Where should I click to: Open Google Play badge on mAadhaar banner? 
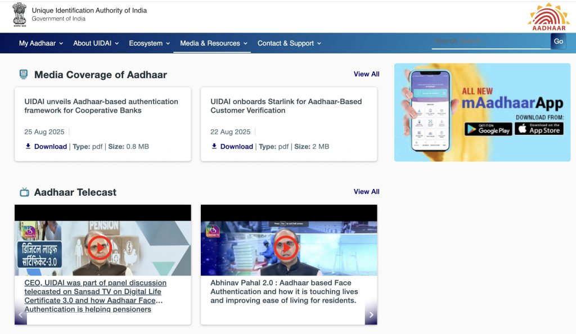(488, 129)
